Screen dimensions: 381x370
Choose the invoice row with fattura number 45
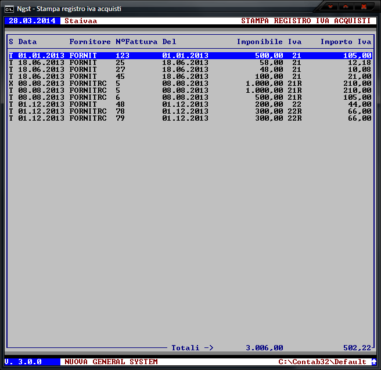(190, 77)
